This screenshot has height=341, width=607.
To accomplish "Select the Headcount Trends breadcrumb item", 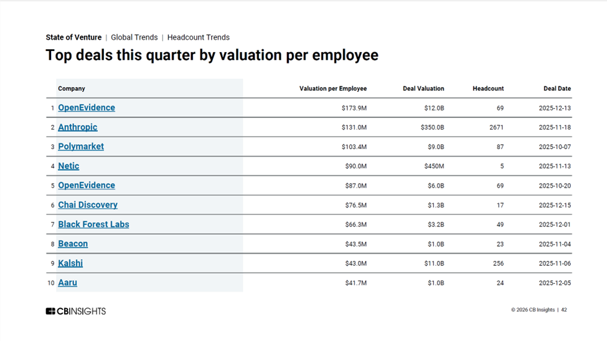I will (198, 37).
